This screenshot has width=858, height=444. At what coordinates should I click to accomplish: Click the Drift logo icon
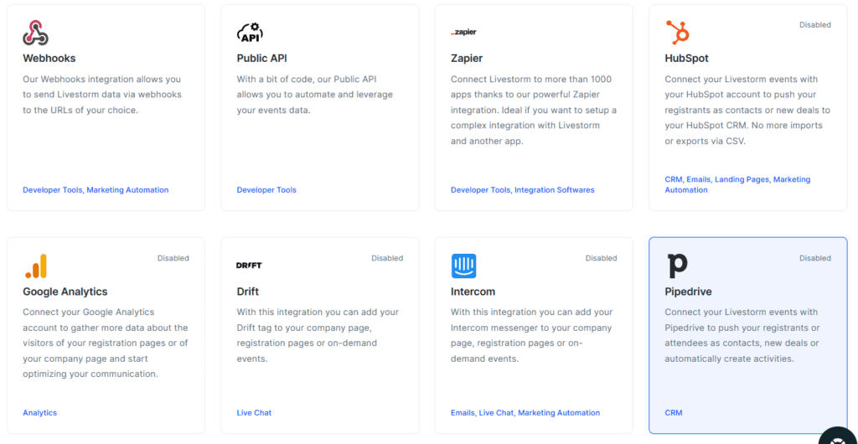249,266
